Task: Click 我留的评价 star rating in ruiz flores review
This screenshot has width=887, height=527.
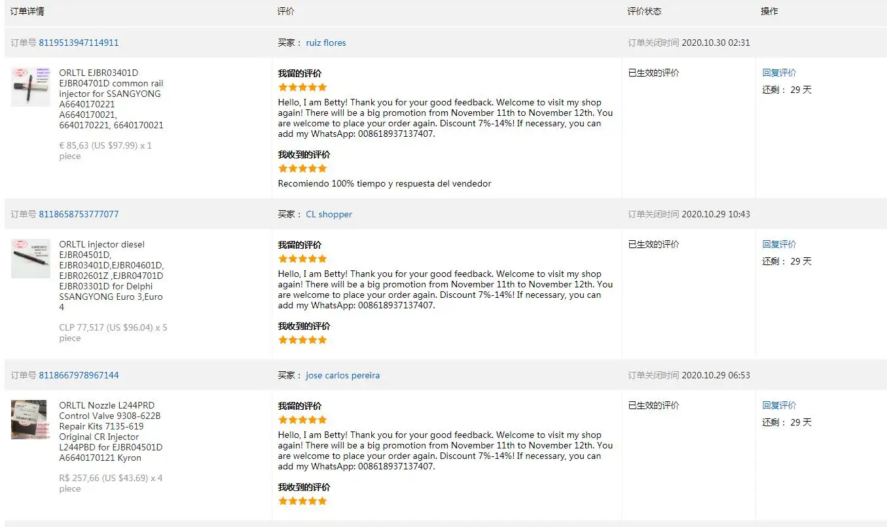Action: [x=302, y=87]
